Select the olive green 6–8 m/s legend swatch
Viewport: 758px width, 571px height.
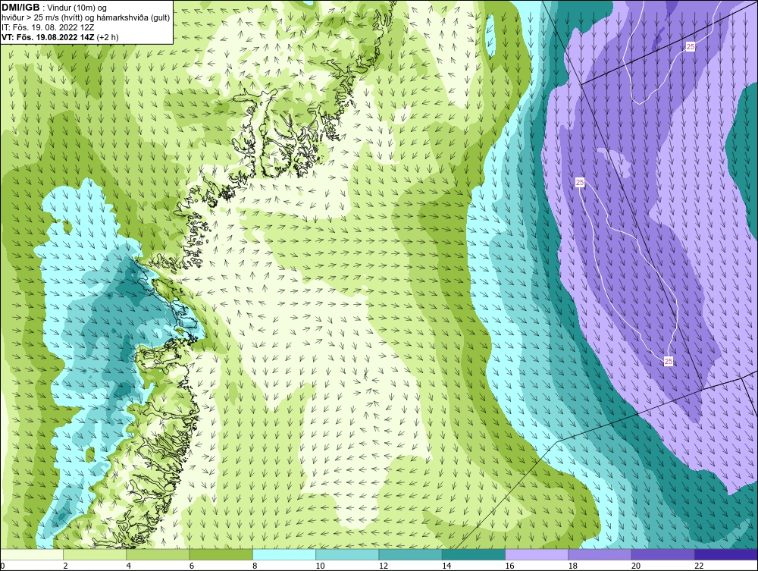pos(221,554)
